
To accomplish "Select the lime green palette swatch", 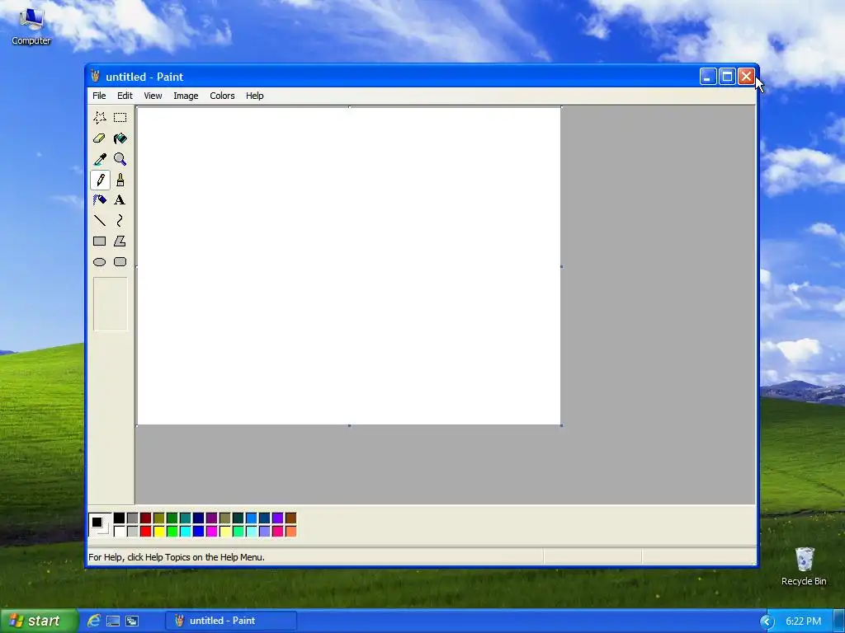I will [x=172, y=532].
